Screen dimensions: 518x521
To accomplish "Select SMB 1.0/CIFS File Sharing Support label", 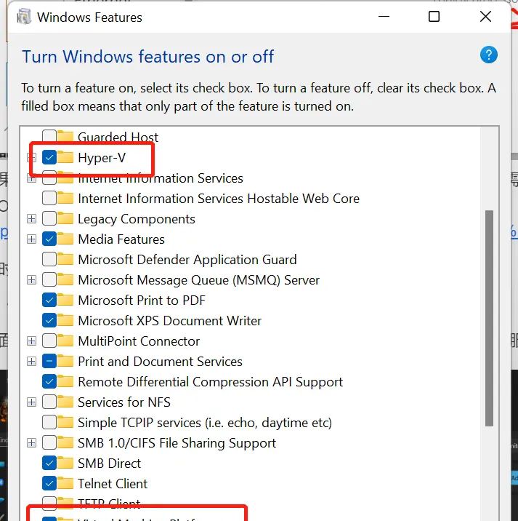I will click(177, 443).
